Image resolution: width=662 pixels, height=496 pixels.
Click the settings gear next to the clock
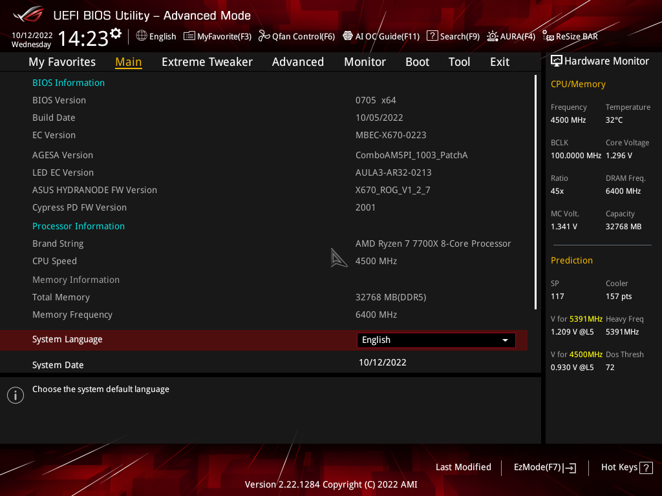click(116, 34)
